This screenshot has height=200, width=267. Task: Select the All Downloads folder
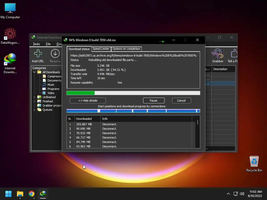pos(49,72)
